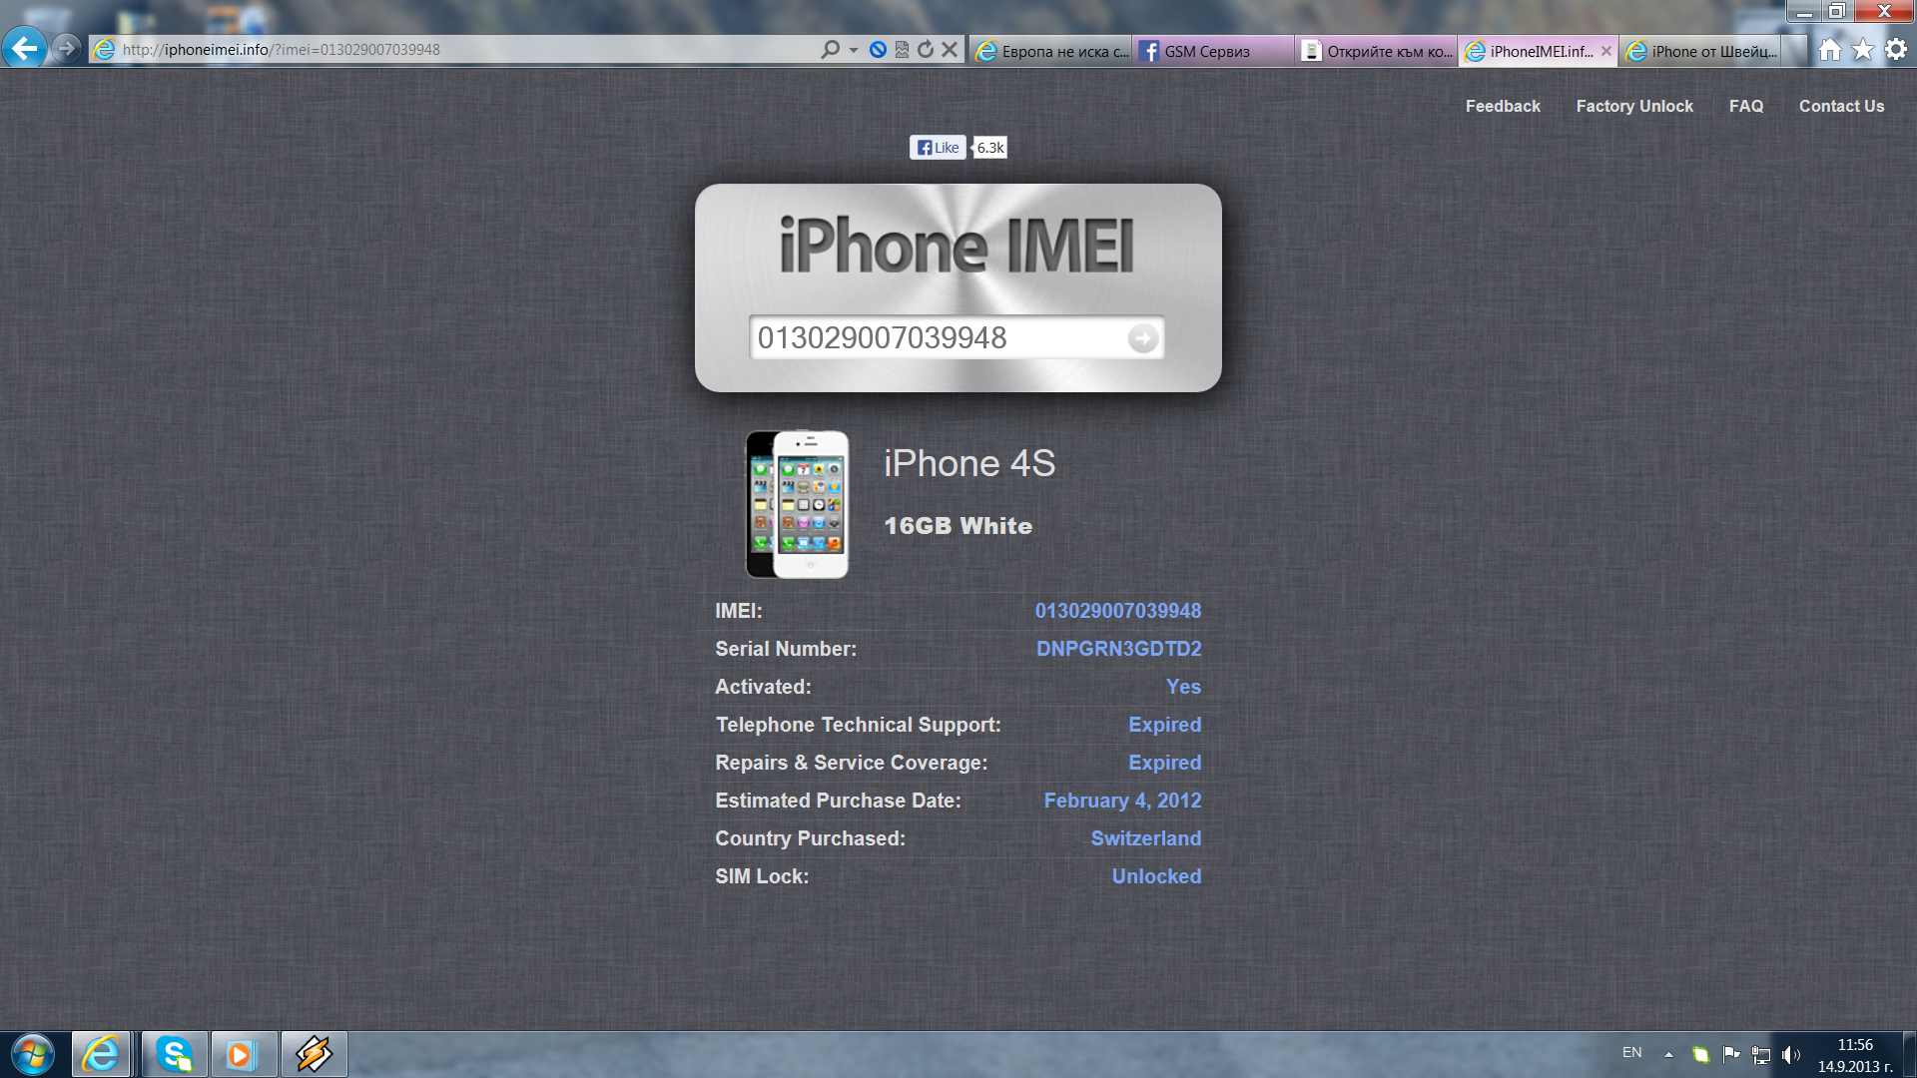Refresh the page with the reload icon
Viewport: 1917px width, 1078px height.
coord(926,49)
